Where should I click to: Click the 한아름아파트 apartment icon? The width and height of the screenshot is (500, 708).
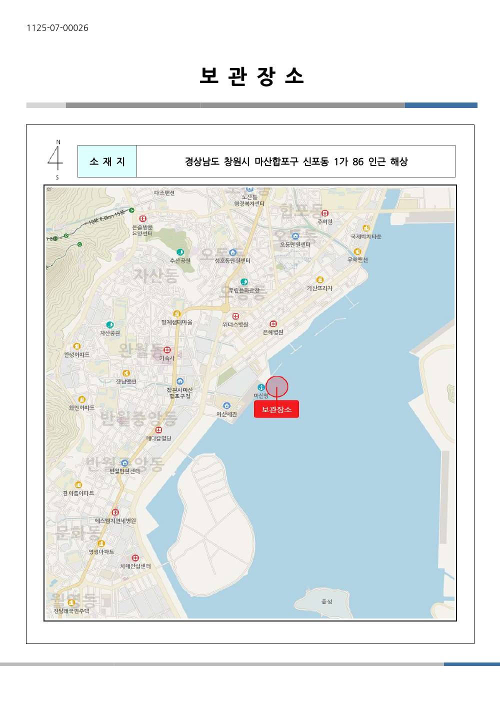click(x=78, y=485)
